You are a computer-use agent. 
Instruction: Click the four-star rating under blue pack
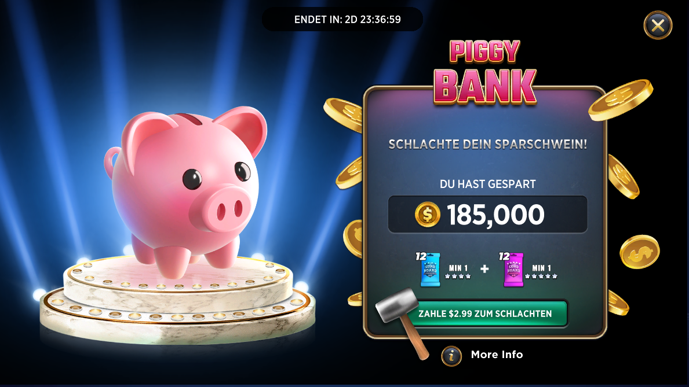457,276
